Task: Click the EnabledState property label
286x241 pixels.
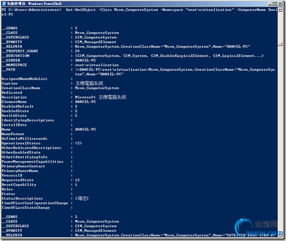Action: [x=15, y=111]
